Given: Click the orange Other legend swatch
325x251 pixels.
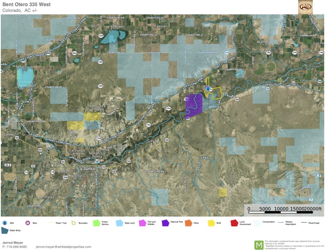Looking at the screenshot, I should (x=188, y=223).
